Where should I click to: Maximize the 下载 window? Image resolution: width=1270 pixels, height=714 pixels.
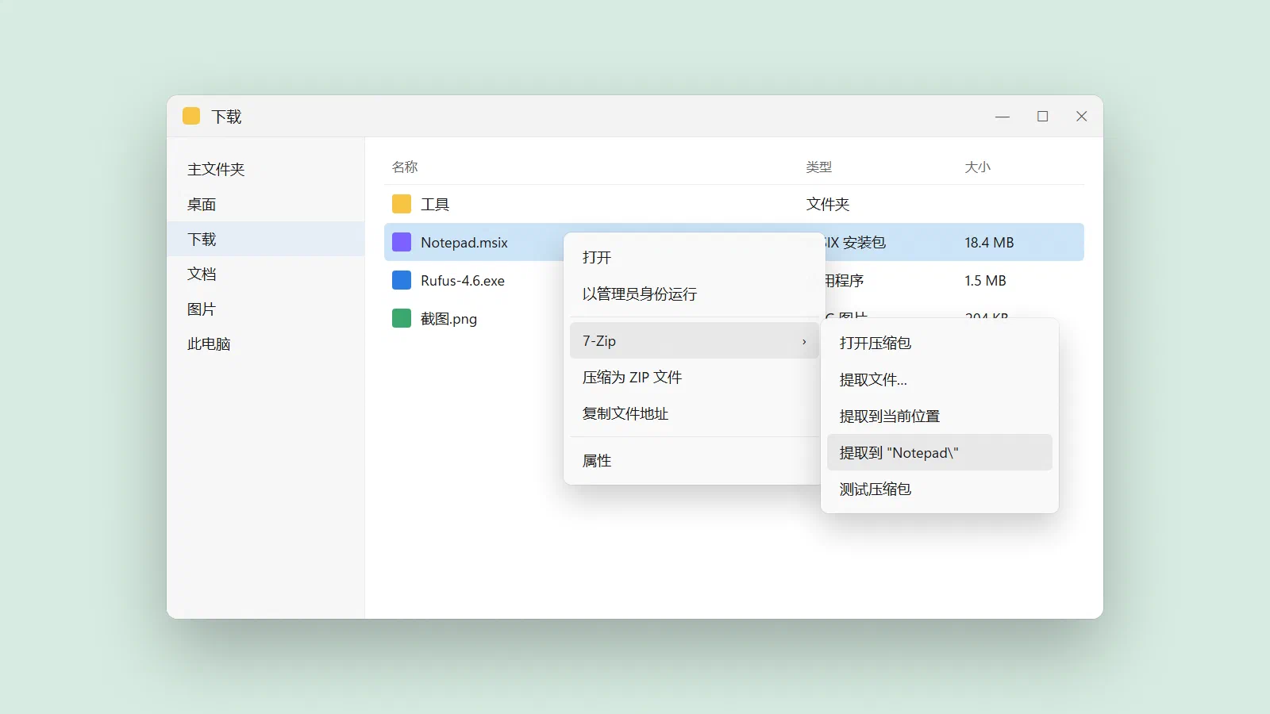pos(1042,117)
